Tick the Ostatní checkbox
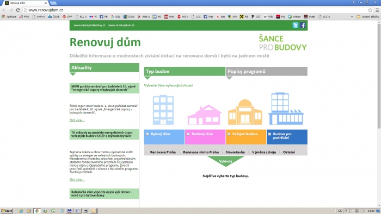This screenshot has height=214, width=381. (x=281, y=152)
